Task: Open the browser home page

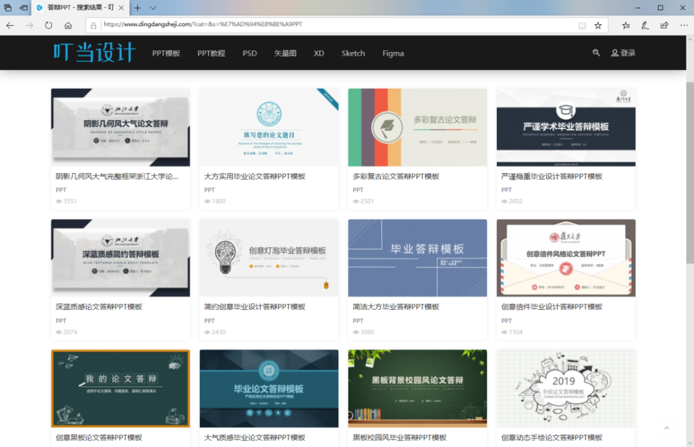Action: (x=68, y=26)
